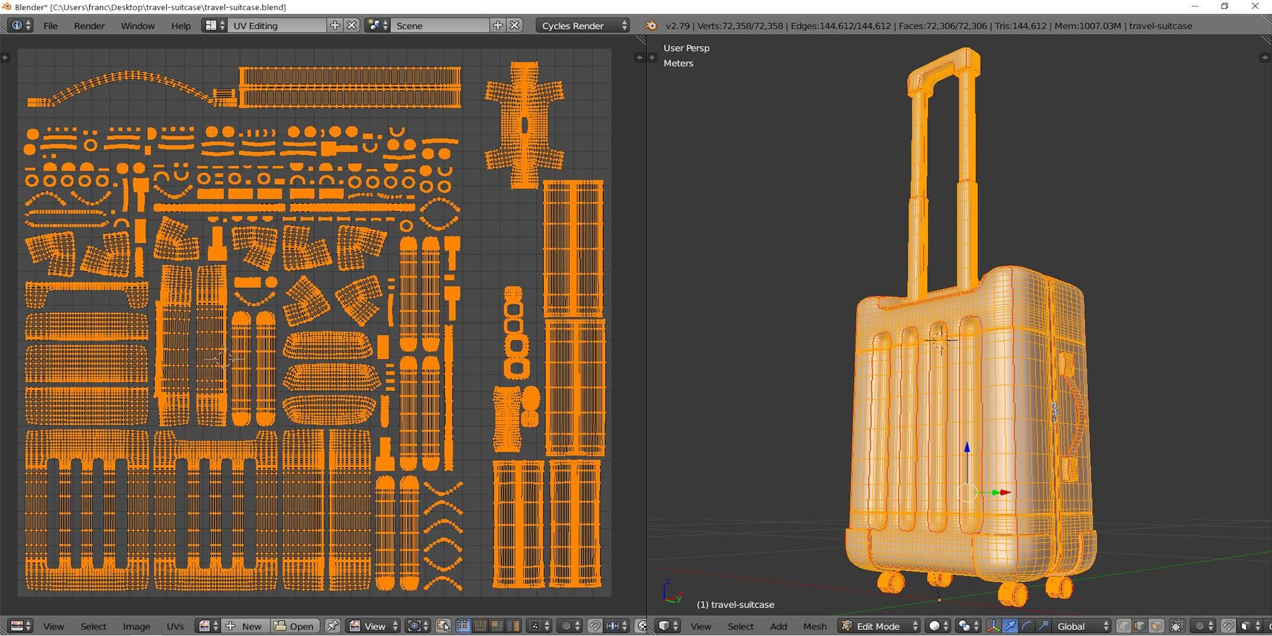The image size is (1272, 636).
Task: Browse images with the image datablock icon
Action: pos(209,625)
